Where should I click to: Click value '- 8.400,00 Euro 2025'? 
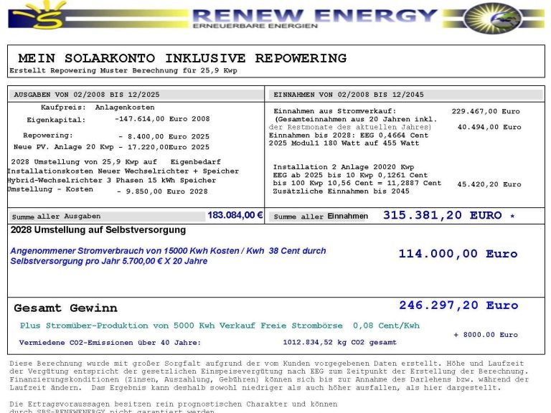(164, 136)
